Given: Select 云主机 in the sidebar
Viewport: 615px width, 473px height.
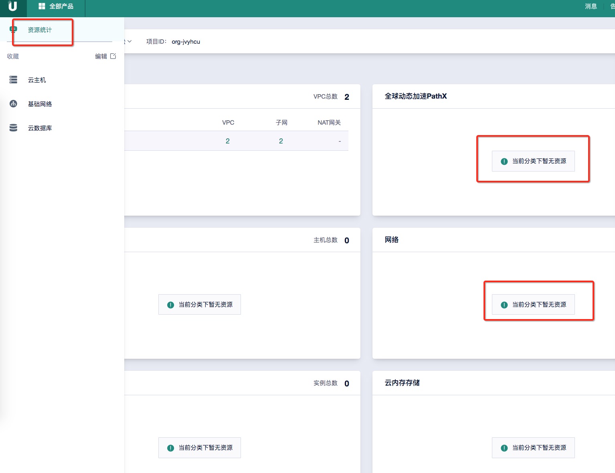Looking at the screenshot, I should (37, 80).
